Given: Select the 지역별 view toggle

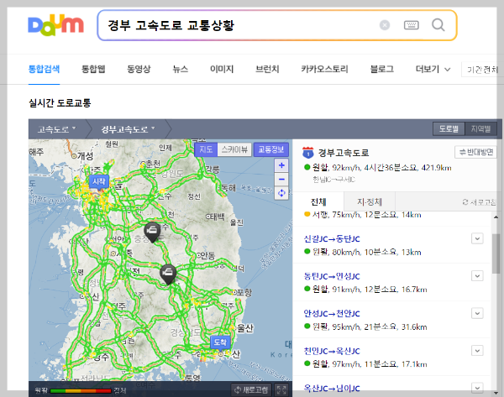Looking at the screenshot, I should coord(480,128).
